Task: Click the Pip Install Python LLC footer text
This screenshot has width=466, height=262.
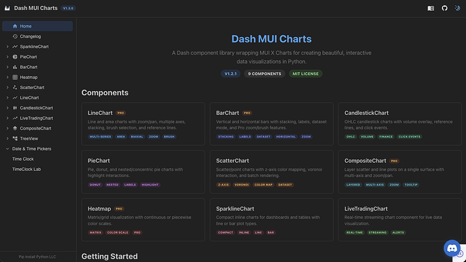Action: click(x=37, y=257)
